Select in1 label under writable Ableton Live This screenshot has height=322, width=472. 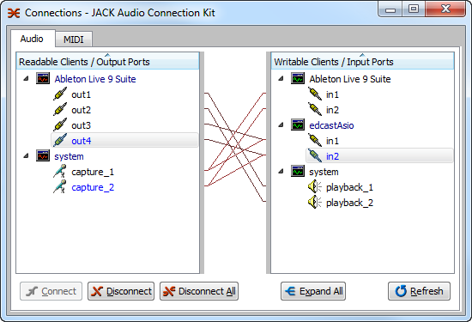click(x=332, y=94)
